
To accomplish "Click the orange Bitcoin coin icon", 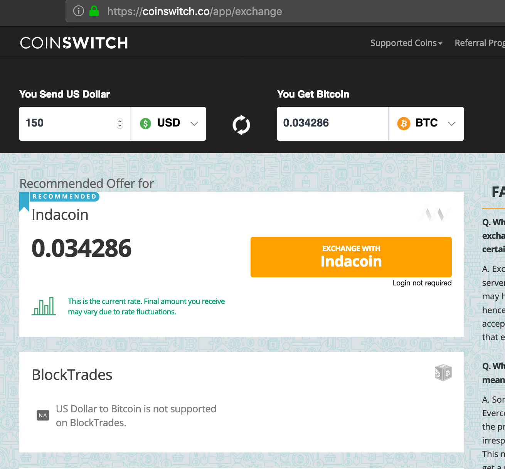I will click(404, 123).
